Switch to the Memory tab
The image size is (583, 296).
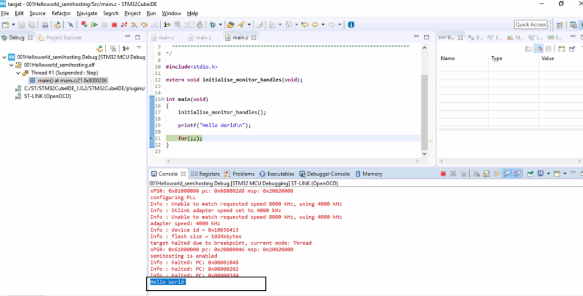(x=369, y=174)
